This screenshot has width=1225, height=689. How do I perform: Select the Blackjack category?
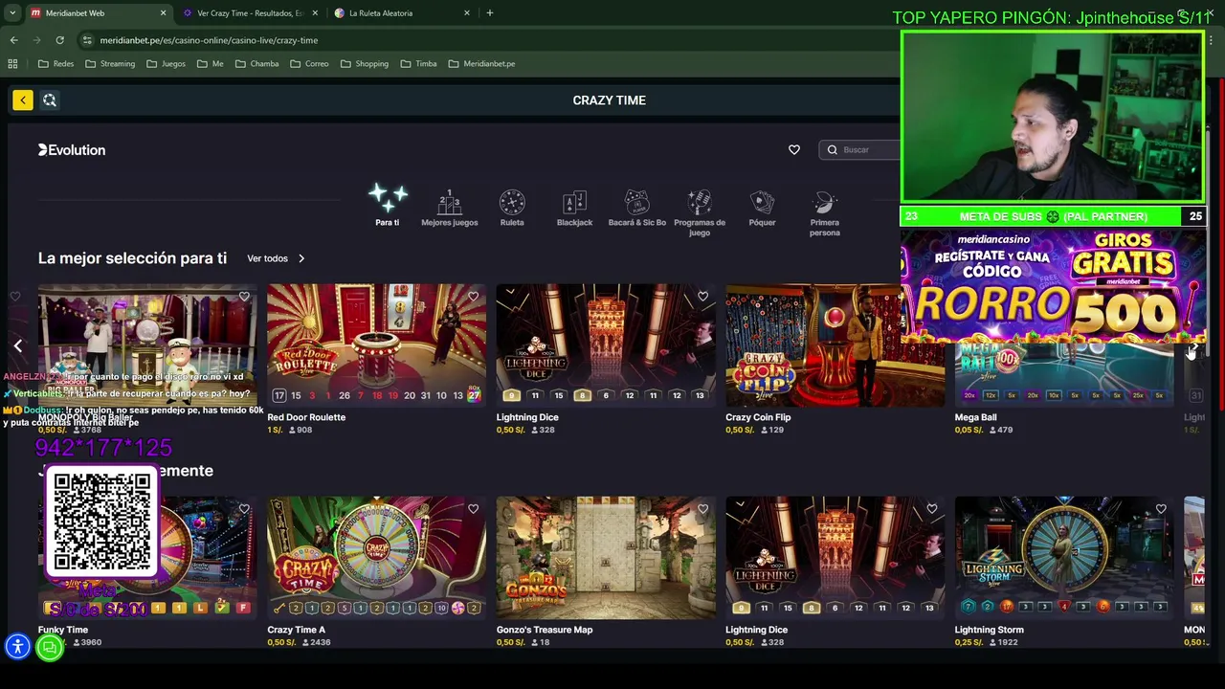pos(574,208)
